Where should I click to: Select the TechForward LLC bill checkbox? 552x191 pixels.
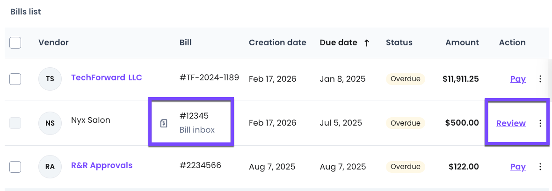click(x=15, y=79)
